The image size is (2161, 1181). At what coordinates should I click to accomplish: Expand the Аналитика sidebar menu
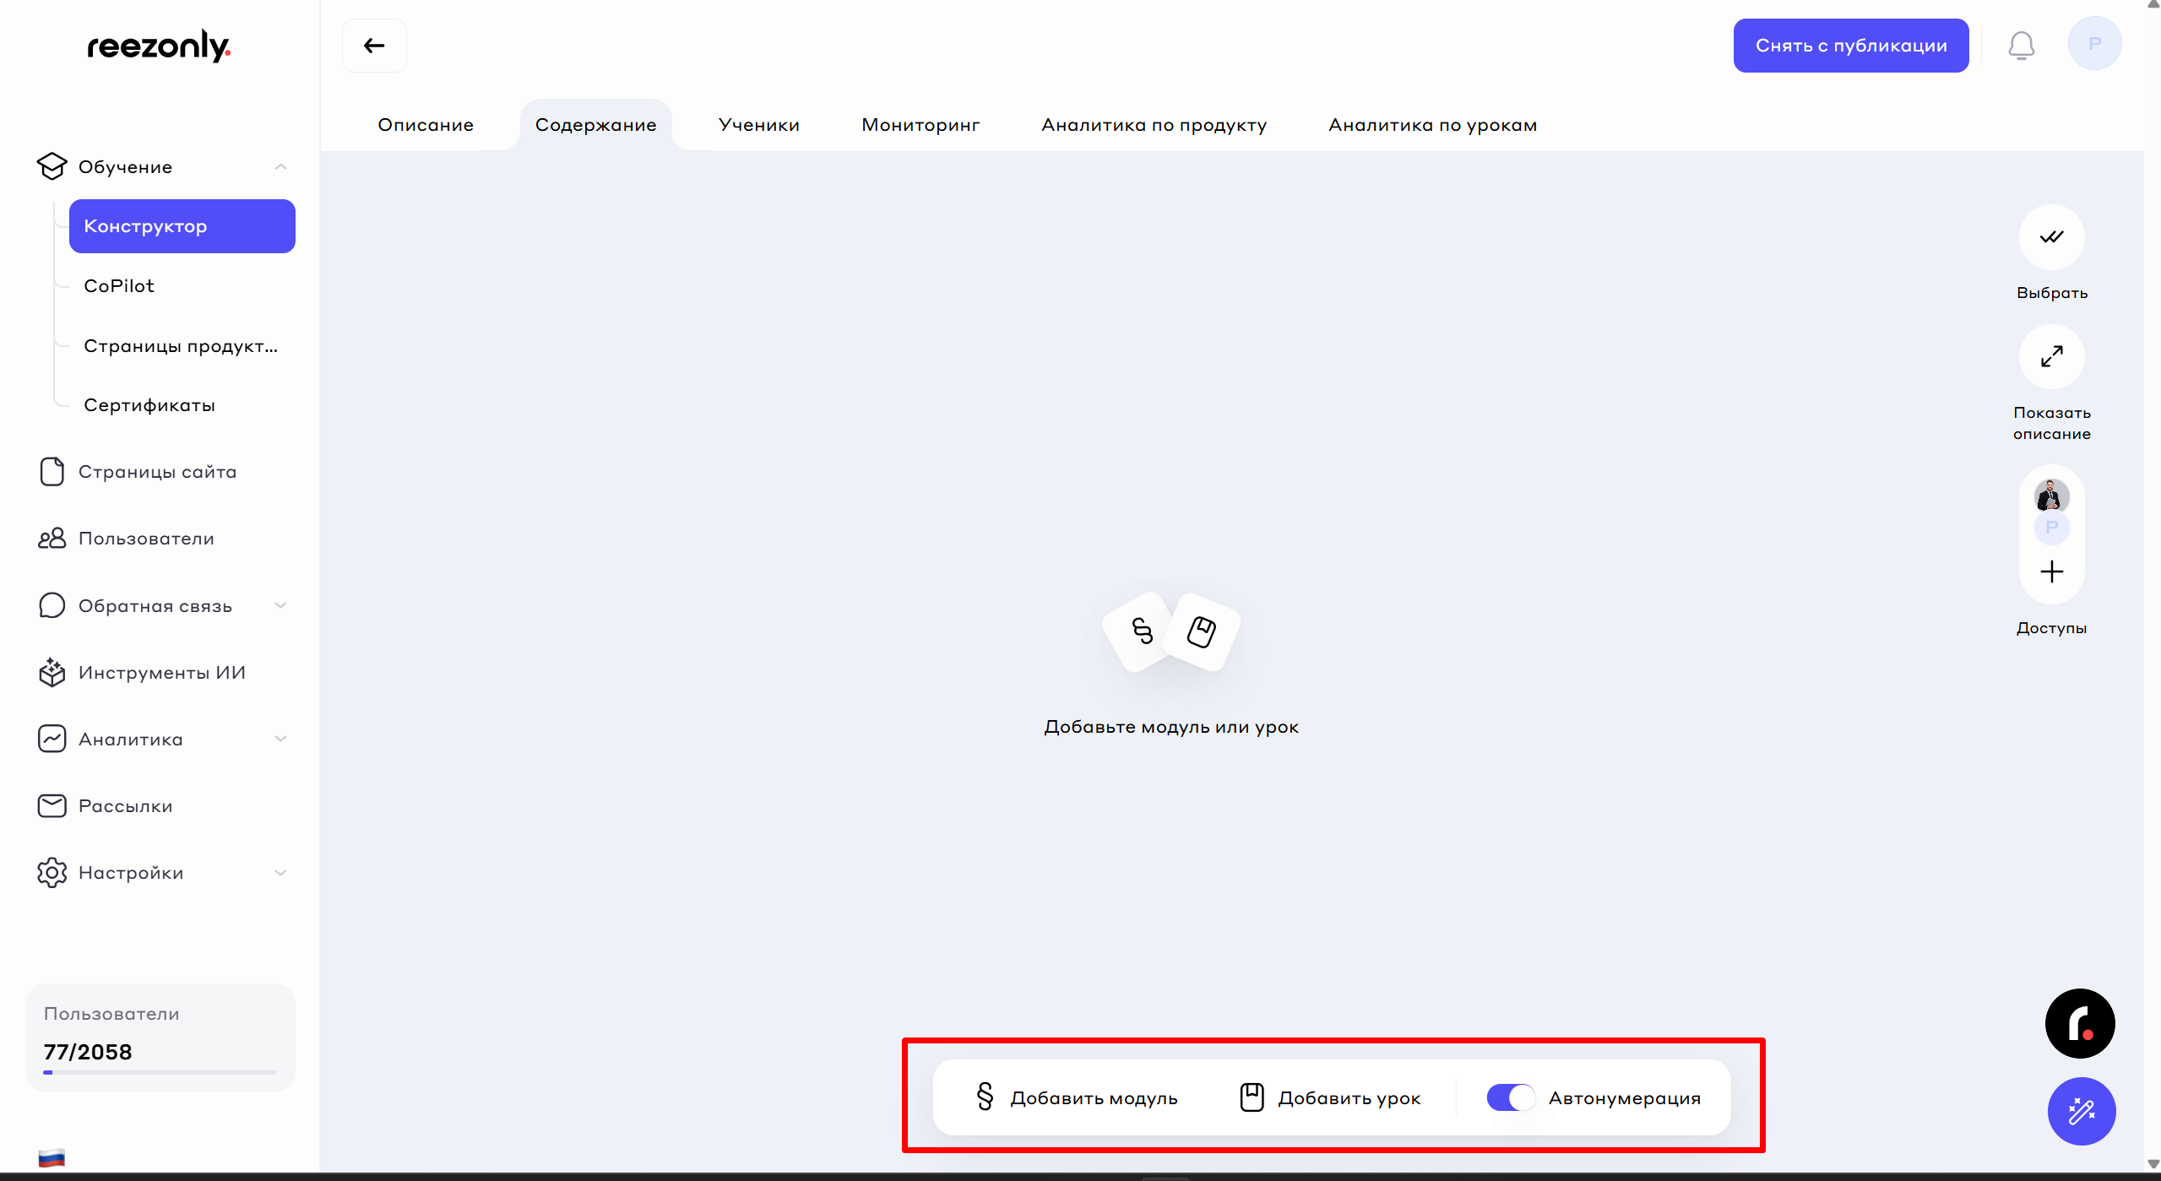[x=280, y=739]
